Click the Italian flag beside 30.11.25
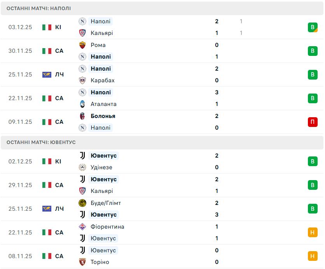The image size is (325, 269). tap(47, 51)
